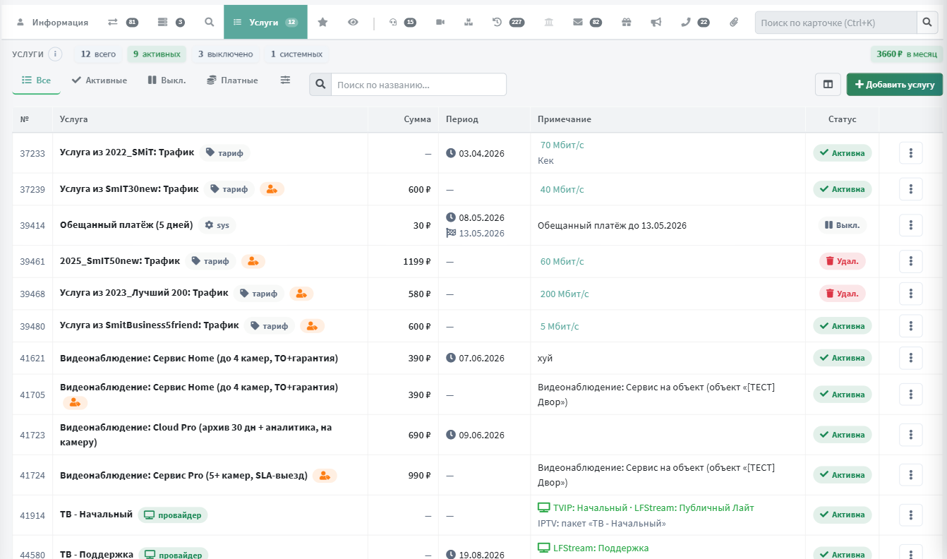Open actions menu for Обещанный платёж row

point(911,225)
